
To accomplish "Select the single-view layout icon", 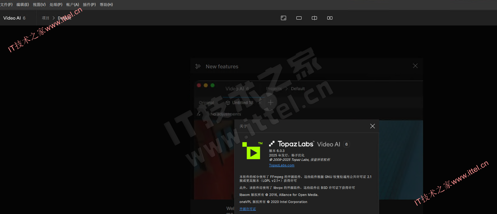I will [x=299, y=18].
